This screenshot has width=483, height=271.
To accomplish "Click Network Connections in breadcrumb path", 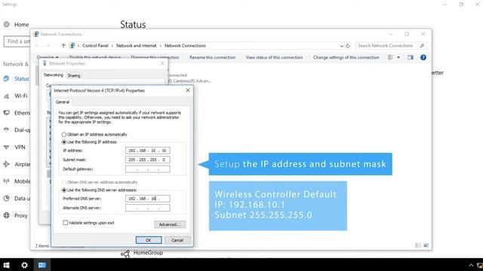I will point(185,46).
